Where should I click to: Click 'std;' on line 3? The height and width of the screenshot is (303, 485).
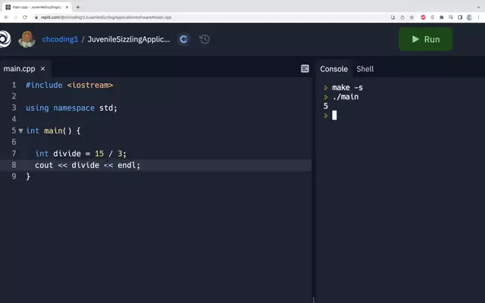[108, 108]
